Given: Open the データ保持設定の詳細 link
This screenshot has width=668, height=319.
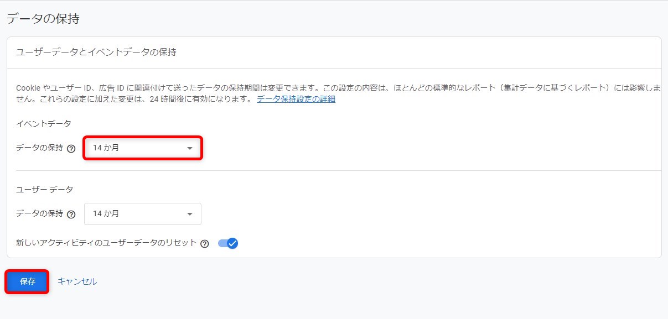Looking at the screenshot, I should click(x=296, y=99).
